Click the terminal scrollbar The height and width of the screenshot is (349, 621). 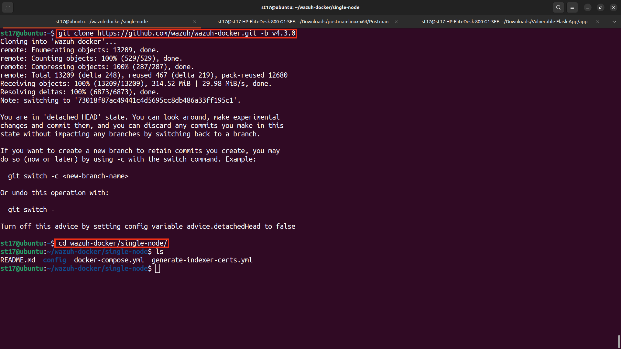coord(619,341)
